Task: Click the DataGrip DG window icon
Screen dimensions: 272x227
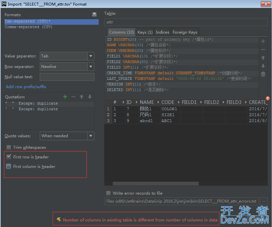Action: click(x=4, y=4)
